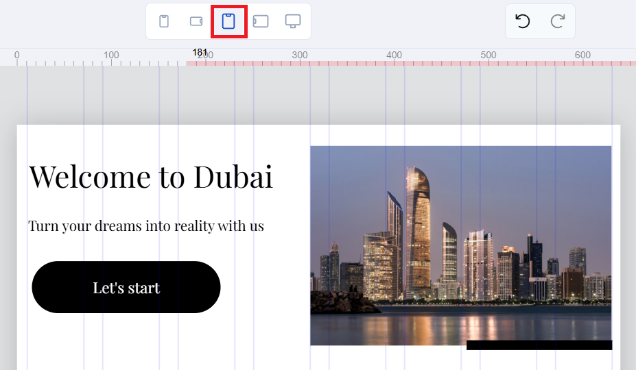Switch to mobile landscape view
This screenshot has width=636, height=370.
tap(196, 21)
